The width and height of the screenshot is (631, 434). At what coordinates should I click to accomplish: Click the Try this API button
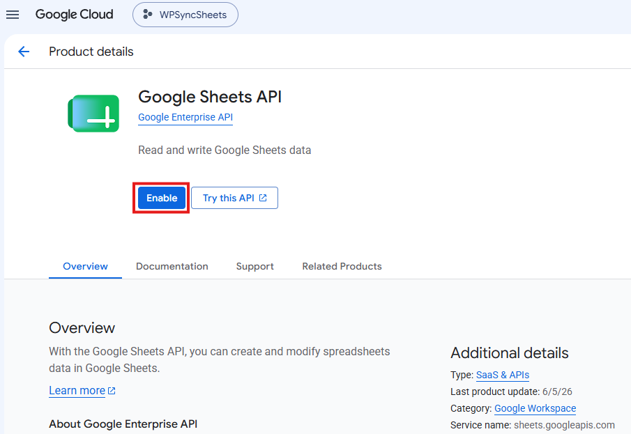[x=234, y=198]
